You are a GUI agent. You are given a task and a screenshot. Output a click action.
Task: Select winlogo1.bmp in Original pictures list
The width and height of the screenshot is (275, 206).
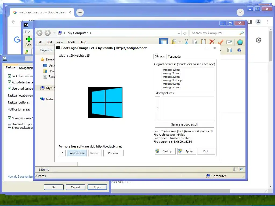pos(171,70)
